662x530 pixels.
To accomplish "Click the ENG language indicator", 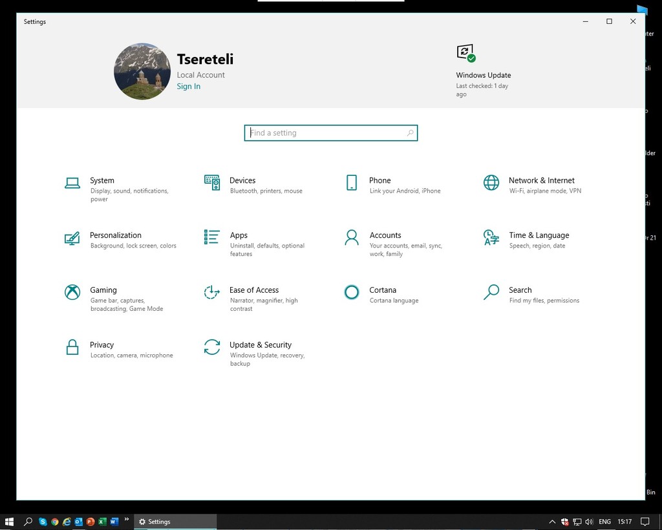I will pyautogui.click(x=604, y=522).
